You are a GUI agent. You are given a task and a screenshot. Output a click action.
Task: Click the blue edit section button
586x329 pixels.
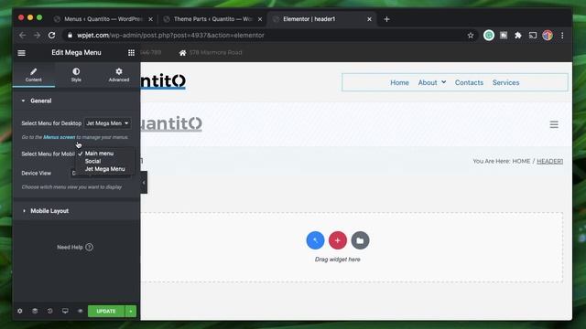315,240
